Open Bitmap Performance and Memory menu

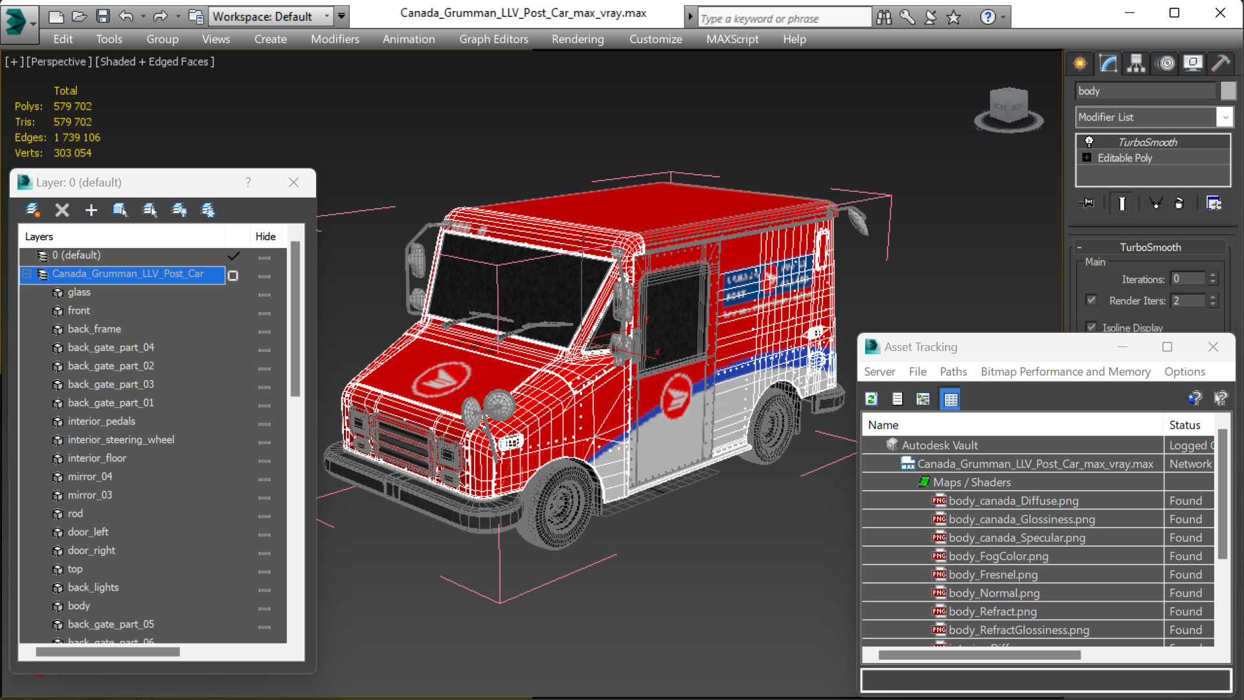tap(1065, 372)
